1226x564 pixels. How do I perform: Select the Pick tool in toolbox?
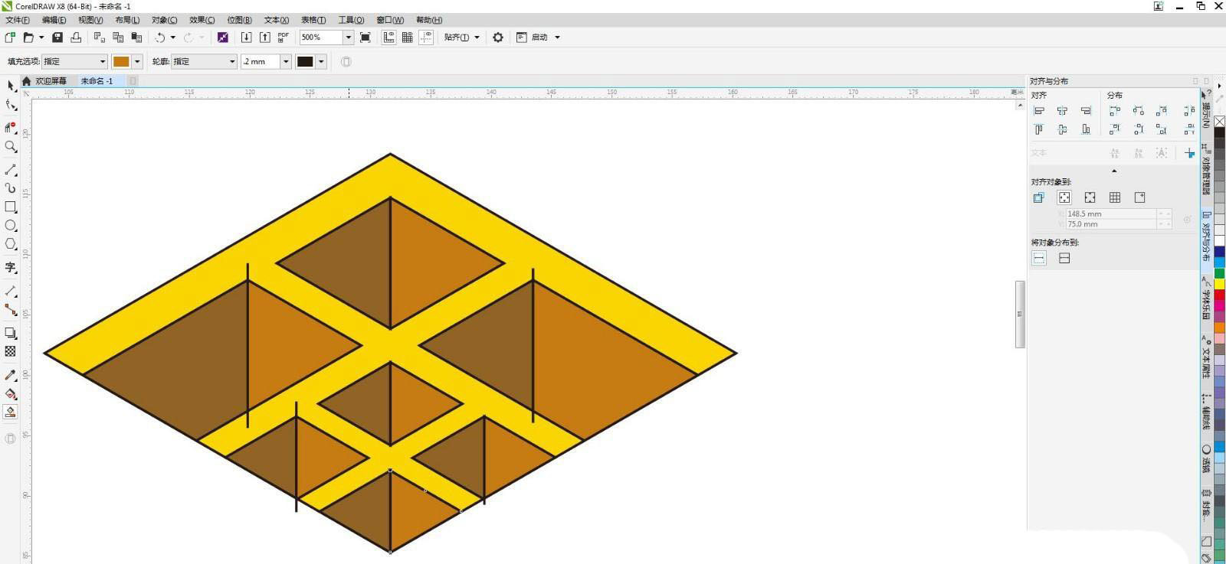[11, 86]
